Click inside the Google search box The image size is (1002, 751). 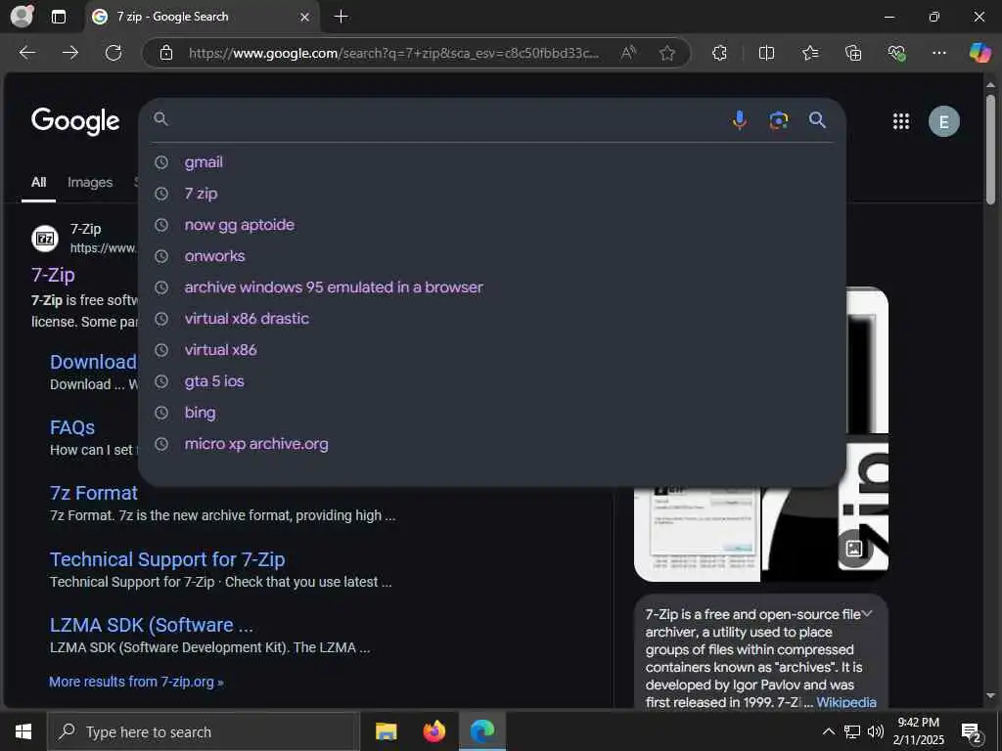pos(447,119)
